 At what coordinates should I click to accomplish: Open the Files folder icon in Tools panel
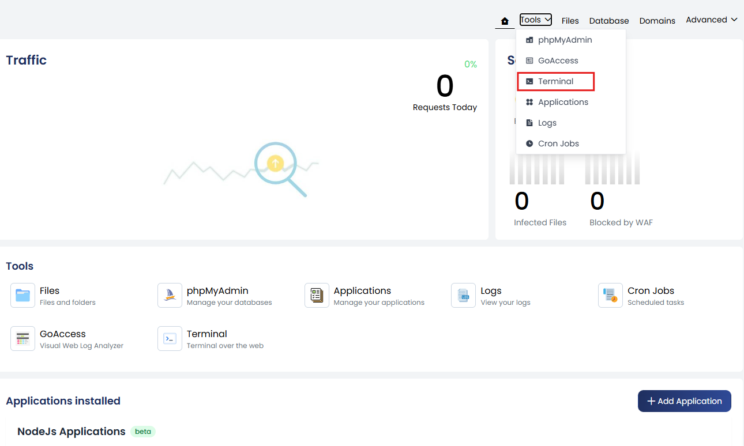pos(23,296)
